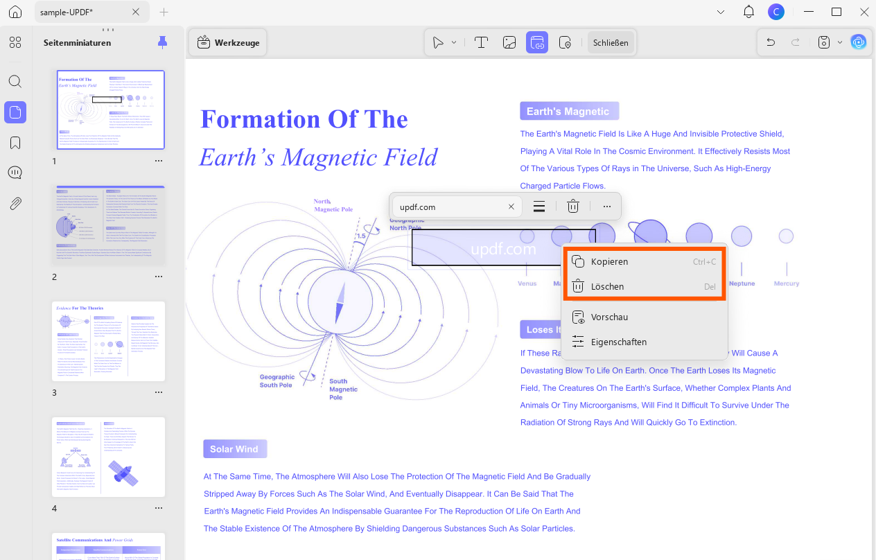
Task: Click the Geographic South Pole label
Action: [x=277, y=381]
